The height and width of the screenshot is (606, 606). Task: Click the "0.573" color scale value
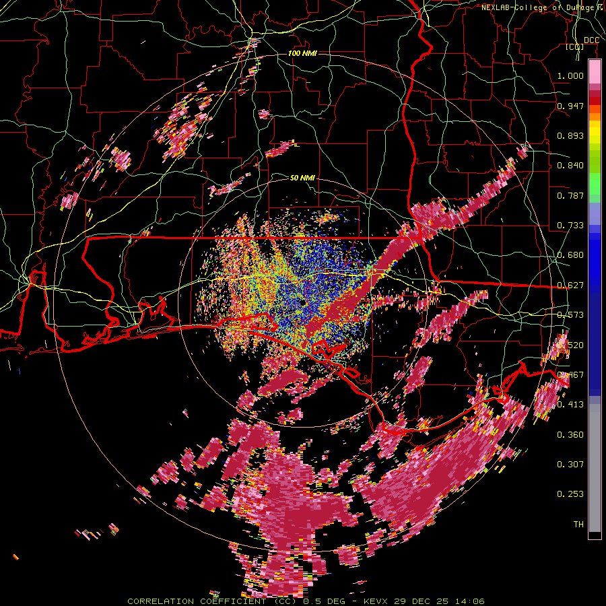570,315
